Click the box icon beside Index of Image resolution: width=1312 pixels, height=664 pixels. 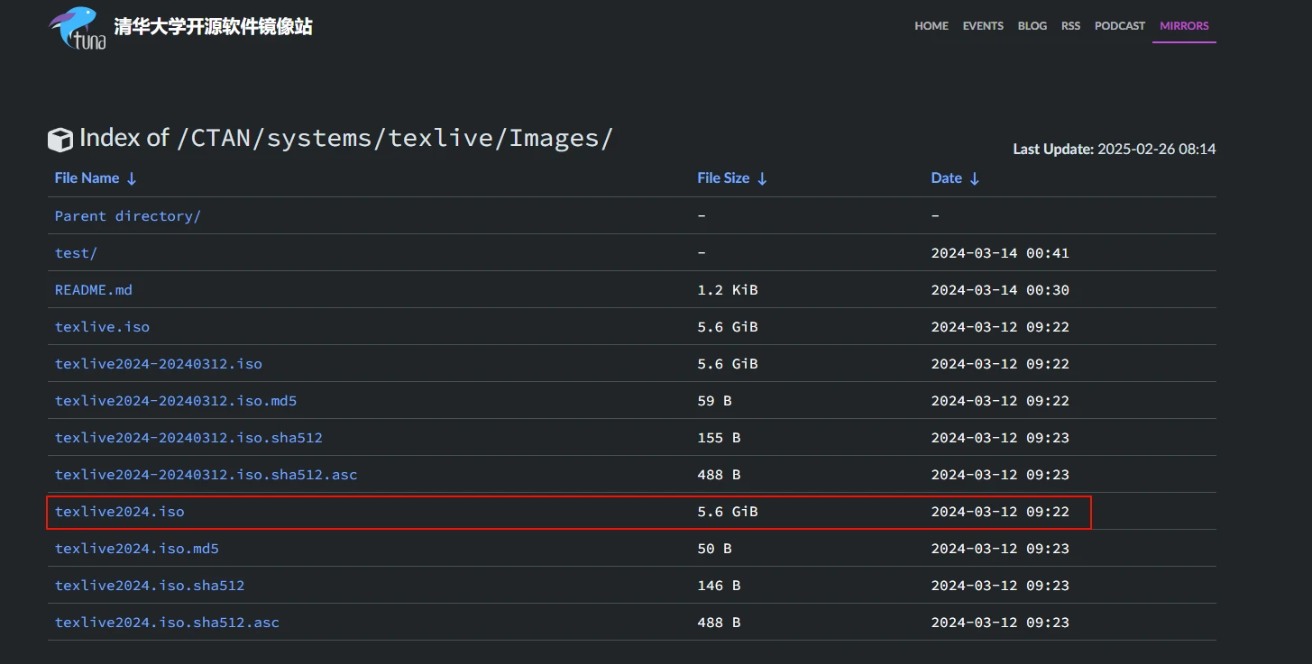tap(60, 140)
